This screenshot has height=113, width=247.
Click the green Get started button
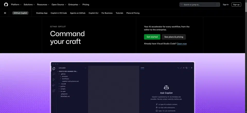pos(152,37)
